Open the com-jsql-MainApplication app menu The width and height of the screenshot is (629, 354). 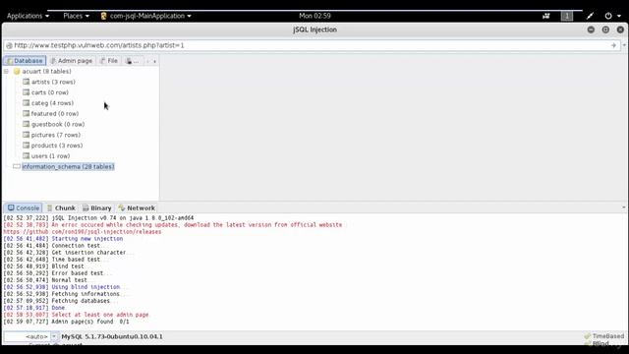click(x=146, y=16)
